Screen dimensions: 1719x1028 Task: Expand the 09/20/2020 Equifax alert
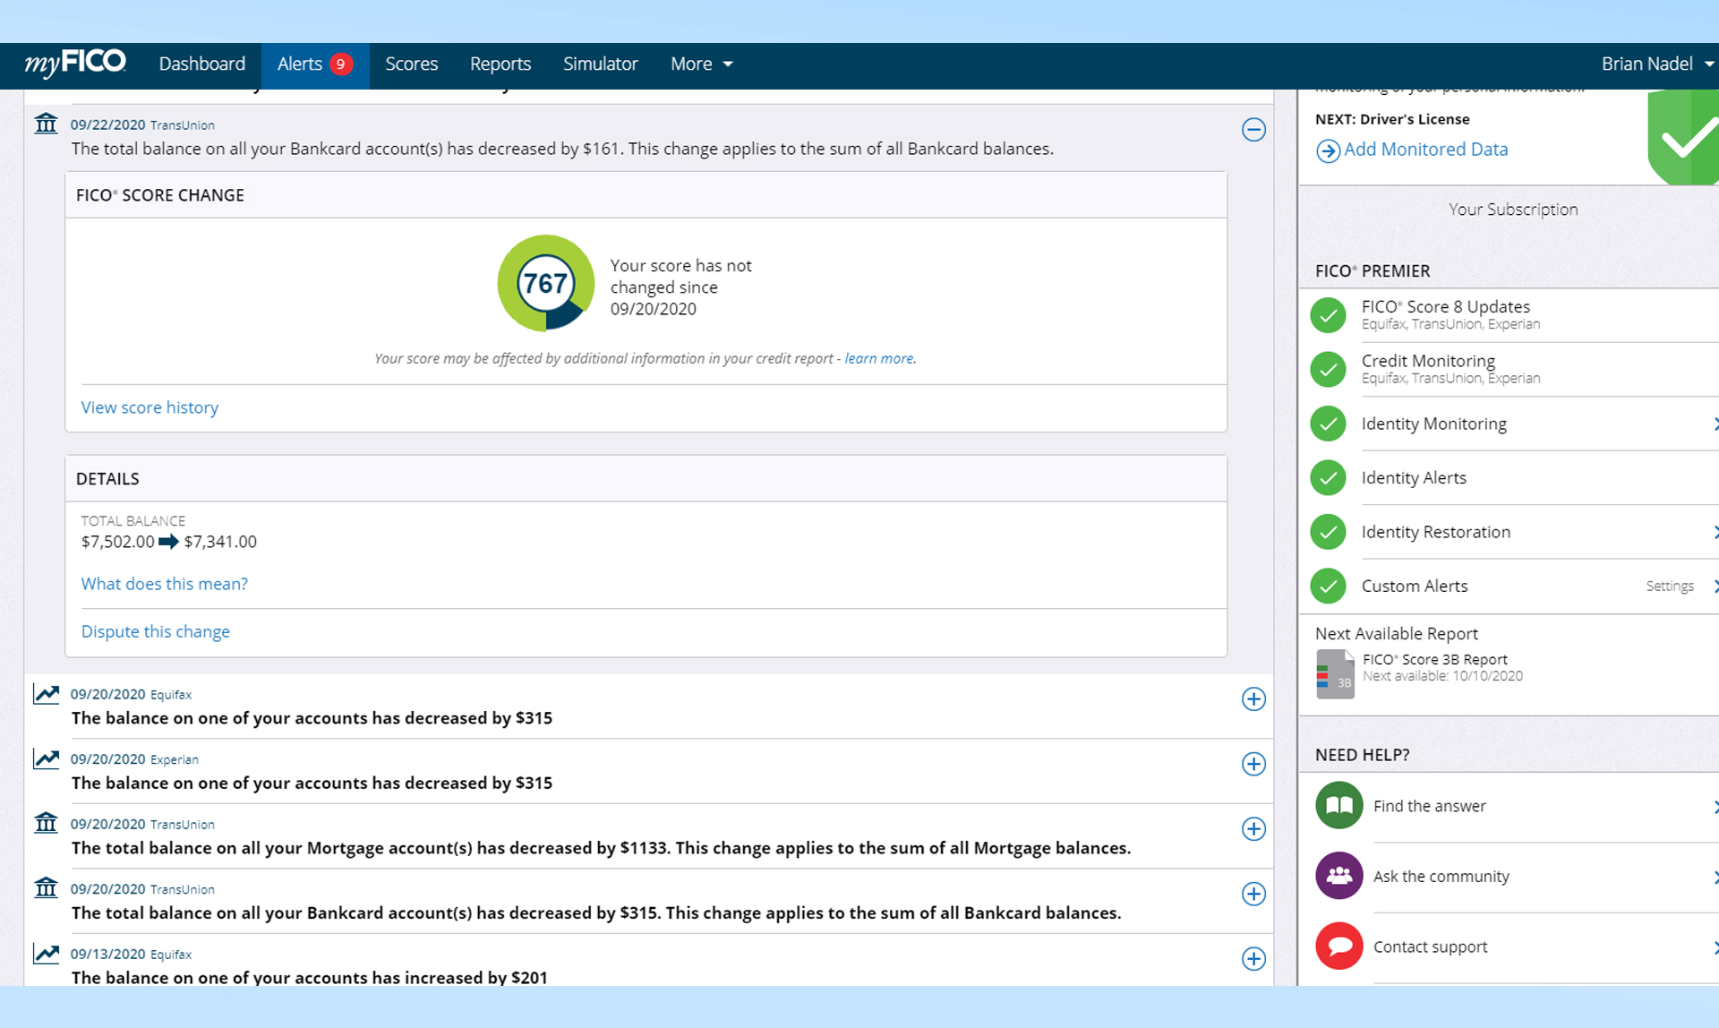click(1253, 699)
